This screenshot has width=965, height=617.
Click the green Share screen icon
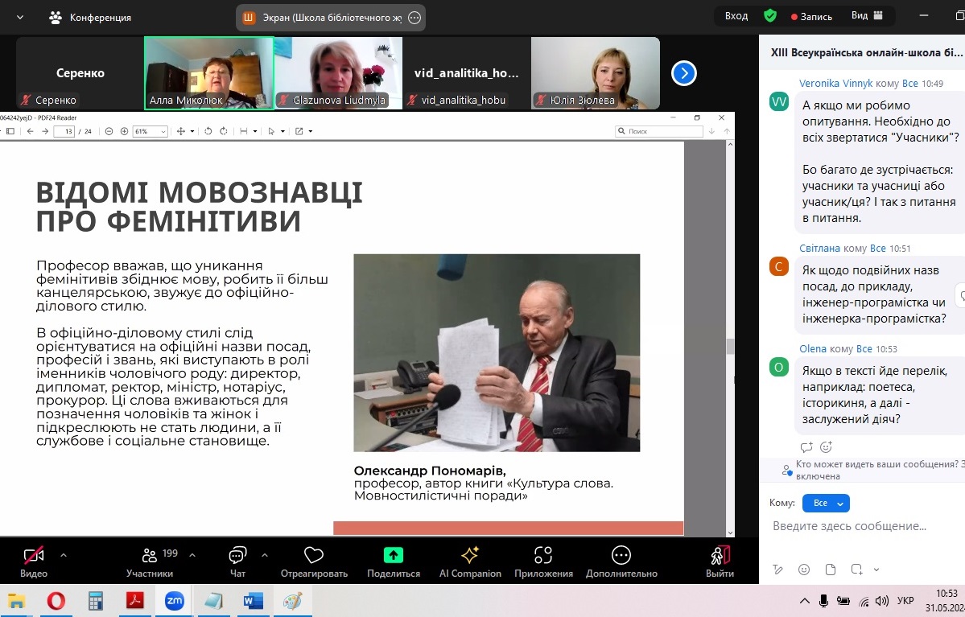click(x=394, y=556)
